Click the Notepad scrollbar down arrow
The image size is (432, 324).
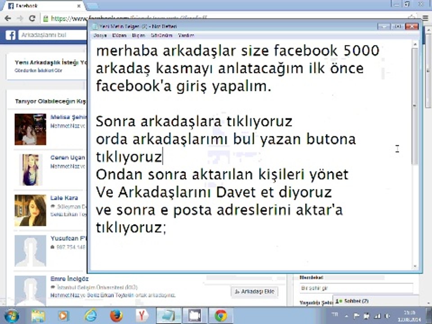click(415, 266)
